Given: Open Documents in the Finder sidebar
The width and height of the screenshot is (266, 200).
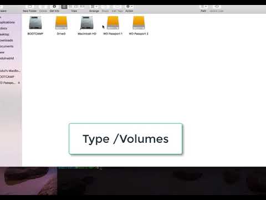Looking at the screenshot, I should (x=7, y=46).
